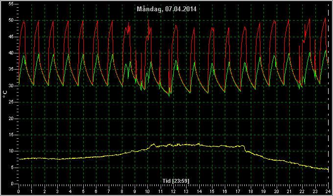Image resolution: width=333 pixels, height=196 pixels.
Task: Click the 10 value on temperature axis
Action: pos(11,151)
